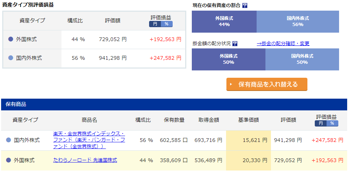Click 国内外株式 56% bar in current holdings
Screen dimensions: 356x172
tap(298, 22)
